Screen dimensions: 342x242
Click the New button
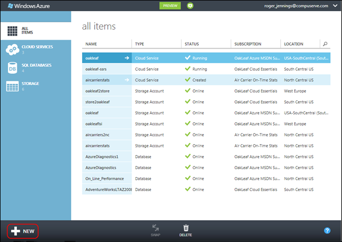click(23, 231)
